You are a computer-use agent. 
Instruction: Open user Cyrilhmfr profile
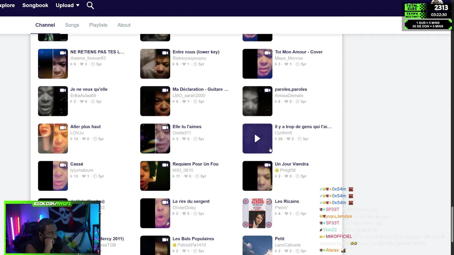pos(283,133)
